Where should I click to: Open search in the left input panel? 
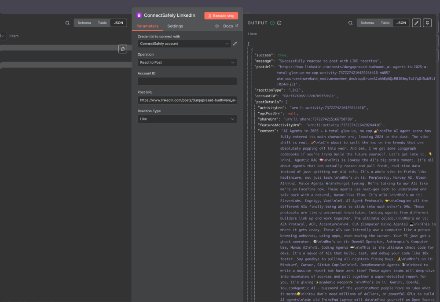click(67, 22)
